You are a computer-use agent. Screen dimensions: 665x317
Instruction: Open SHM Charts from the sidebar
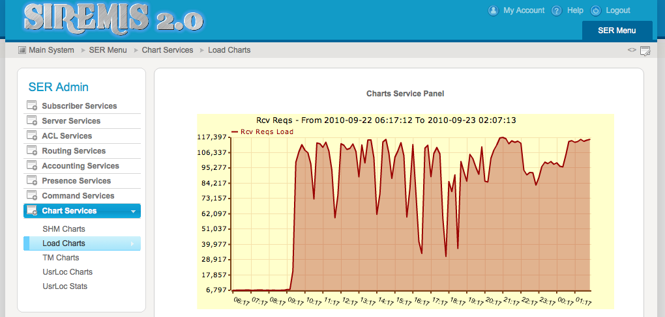[64, 229]
